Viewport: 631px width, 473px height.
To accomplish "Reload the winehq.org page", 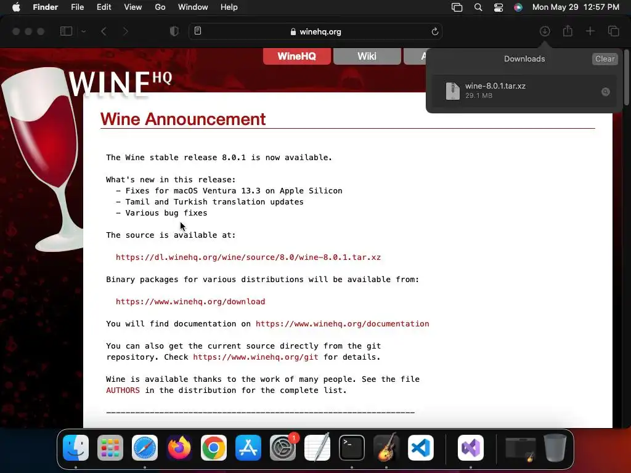I will (x=434, y=31).
